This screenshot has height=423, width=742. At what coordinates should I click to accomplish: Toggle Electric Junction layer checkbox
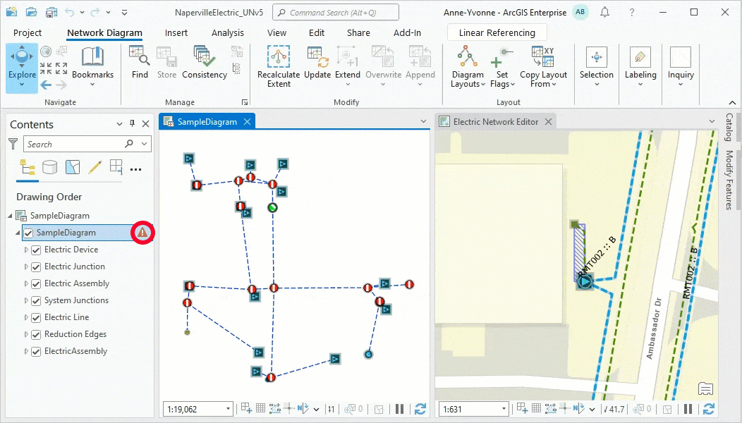coord(36,267)
